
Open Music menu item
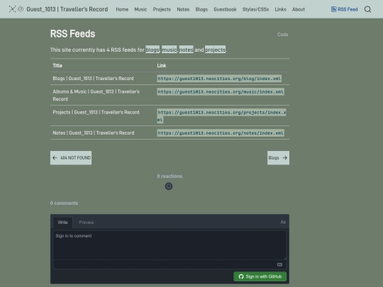140,9
